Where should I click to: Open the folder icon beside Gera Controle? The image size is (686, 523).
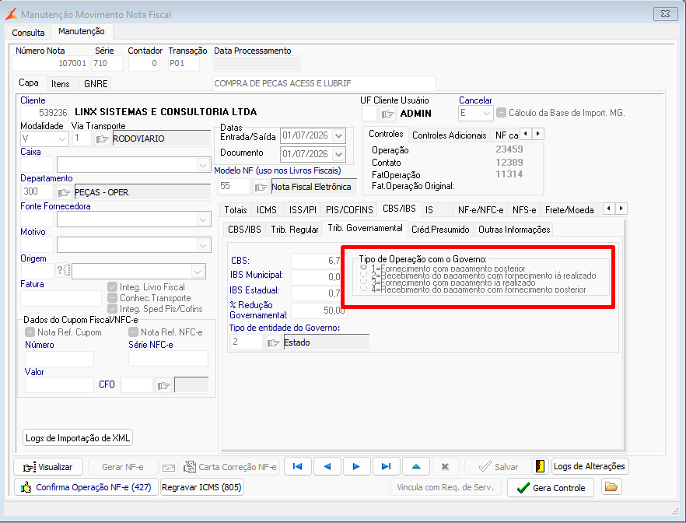click(x=611, y=486)
